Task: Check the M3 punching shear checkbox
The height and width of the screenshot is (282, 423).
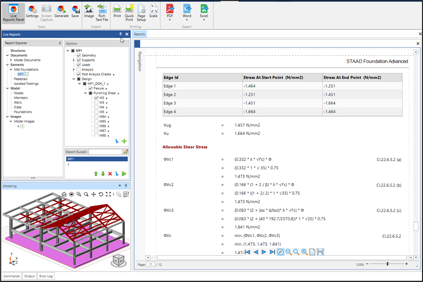Action: click(x=96, y=102)
